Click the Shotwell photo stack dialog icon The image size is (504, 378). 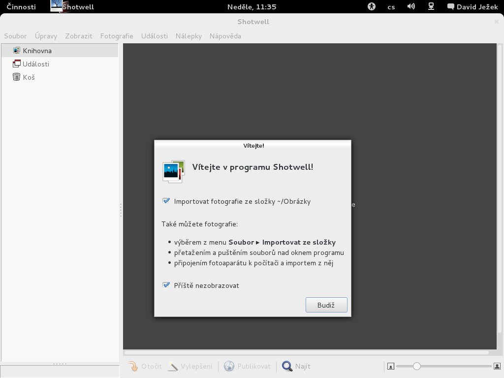tap(174, 171)
